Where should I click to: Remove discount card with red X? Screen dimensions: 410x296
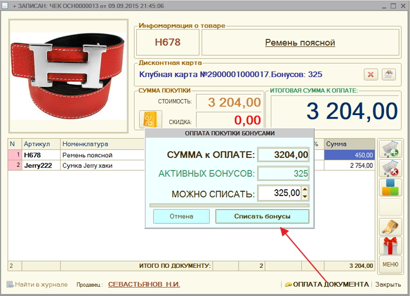371,75
